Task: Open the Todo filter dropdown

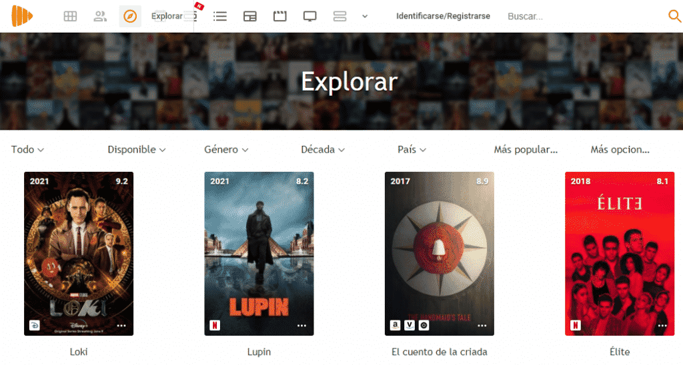Action: tap(27, 150)
